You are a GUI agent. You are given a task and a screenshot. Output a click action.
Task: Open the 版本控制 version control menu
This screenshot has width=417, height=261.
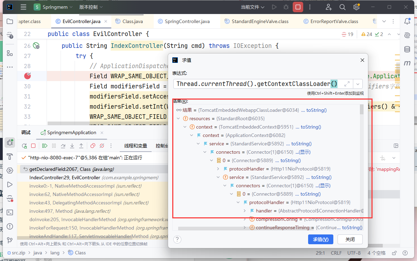click(x=91, y=7)
